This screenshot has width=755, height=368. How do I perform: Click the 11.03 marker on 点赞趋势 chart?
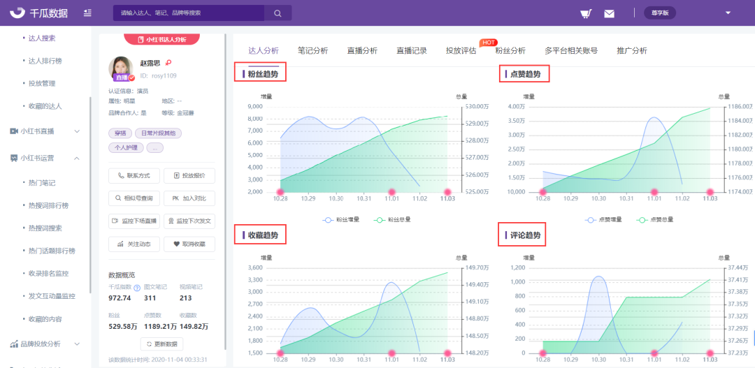[x=710, y=192]
